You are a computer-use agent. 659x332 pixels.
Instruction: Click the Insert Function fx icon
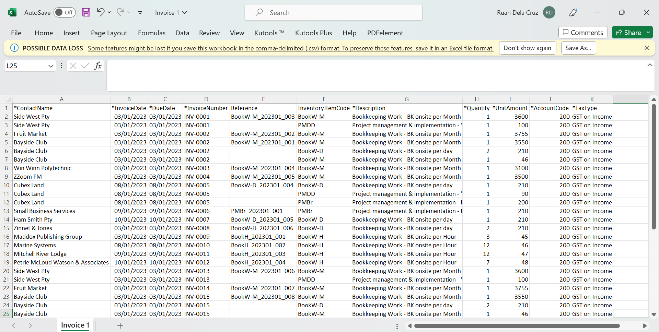(98, 66)
